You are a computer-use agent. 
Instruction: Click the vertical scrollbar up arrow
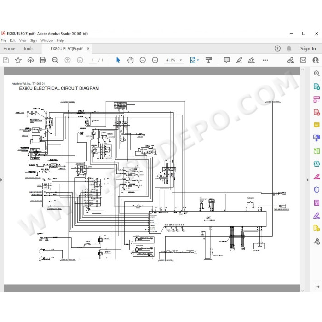click(x=302, y=69)
